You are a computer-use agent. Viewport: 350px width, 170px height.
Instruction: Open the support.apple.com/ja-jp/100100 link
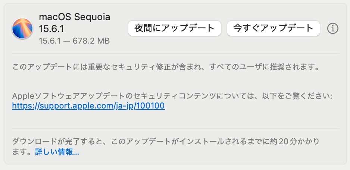click(x=88, y=106)
